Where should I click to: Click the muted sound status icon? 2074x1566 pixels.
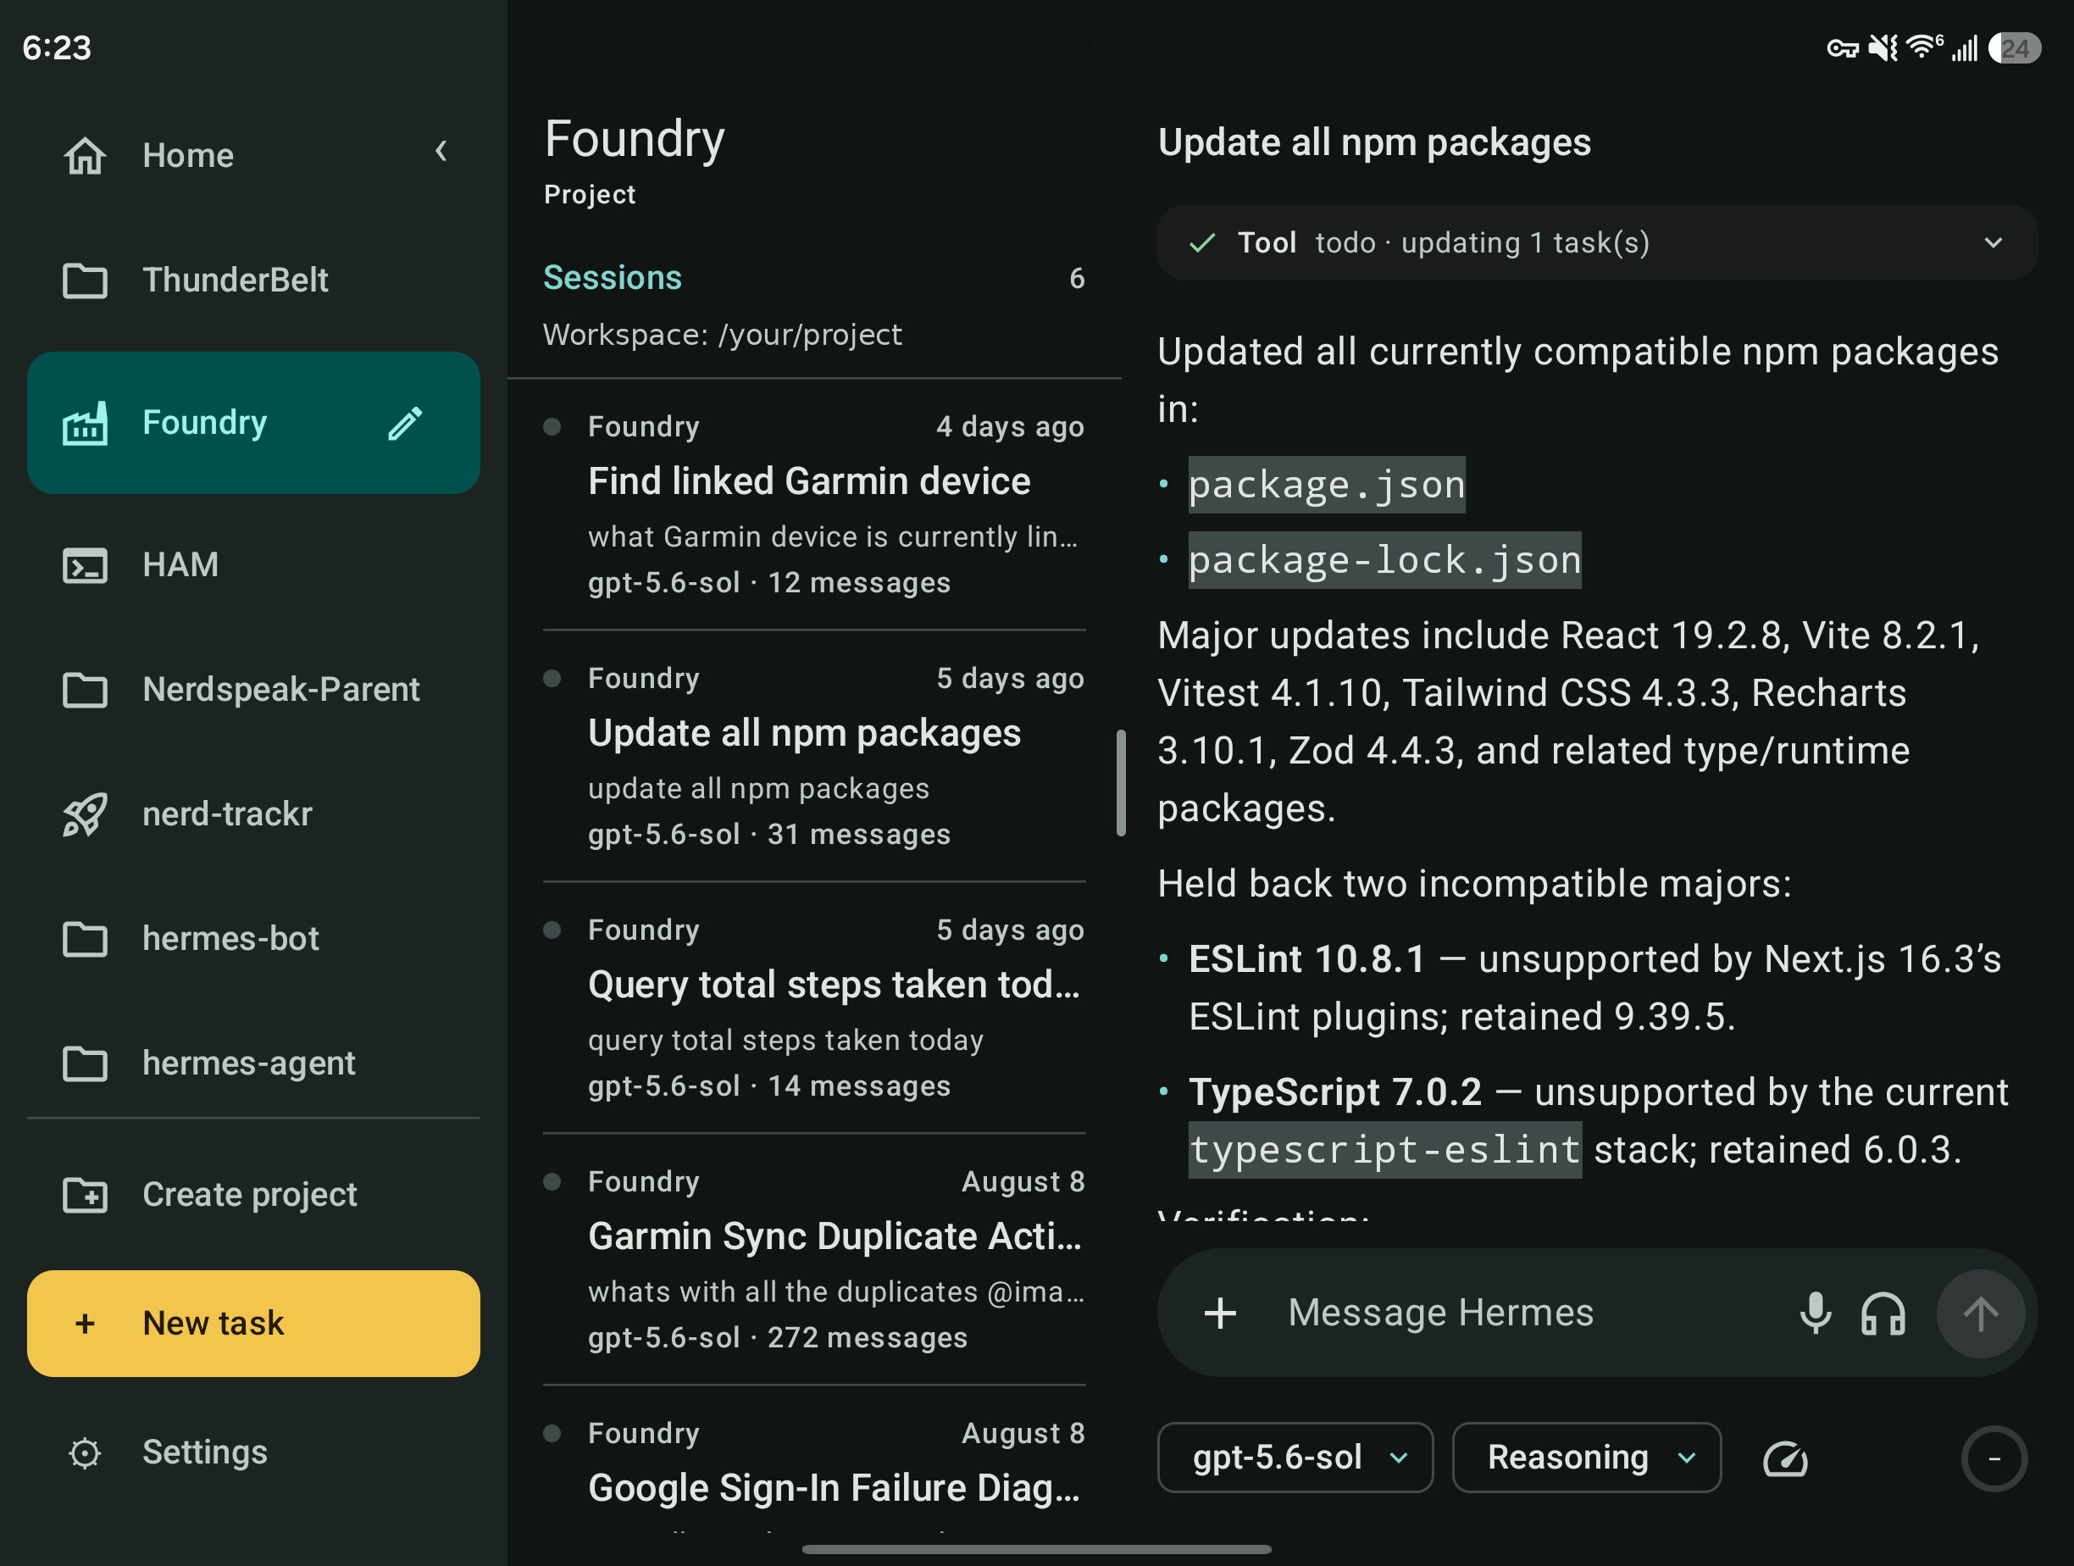[1883, 47]
